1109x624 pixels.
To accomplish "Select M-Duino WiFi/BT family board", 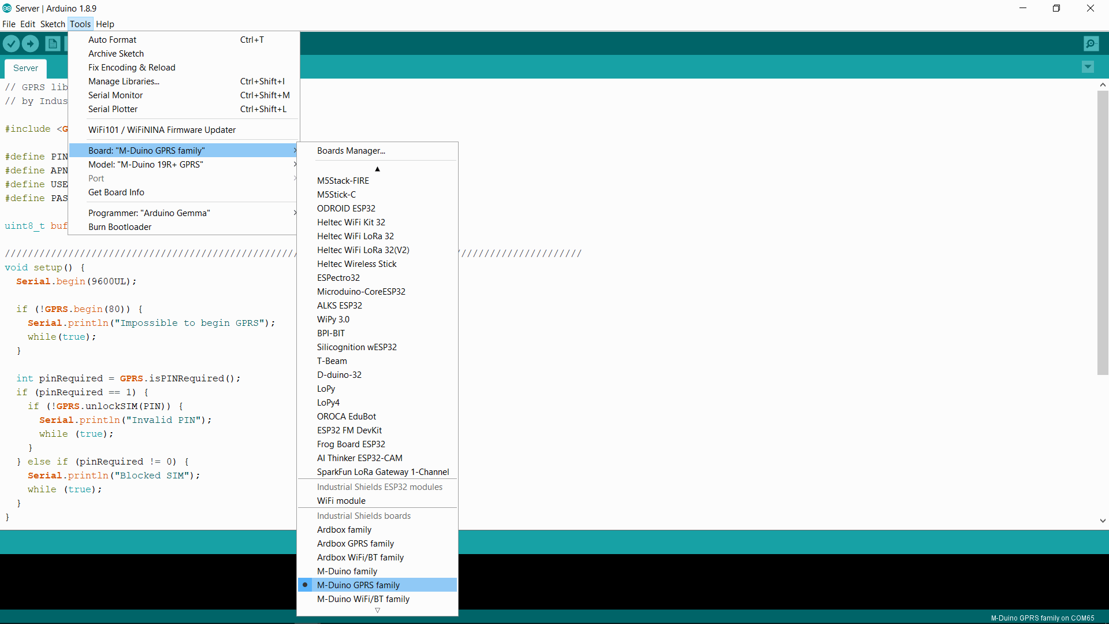I will pos(378,599).
